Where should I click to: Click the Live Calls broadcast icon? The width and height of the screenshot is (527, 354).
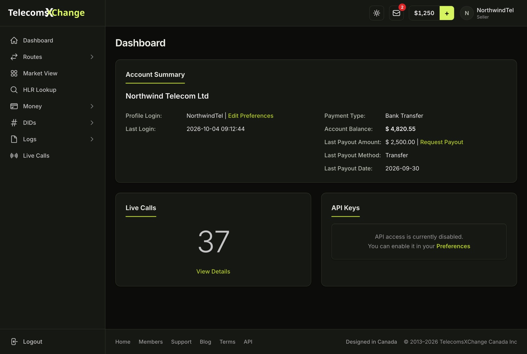pos(14,156)
